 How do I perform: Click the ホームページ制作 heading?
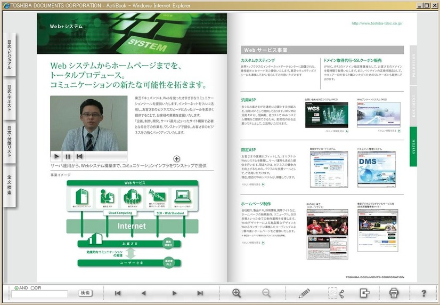coord(256,204)
